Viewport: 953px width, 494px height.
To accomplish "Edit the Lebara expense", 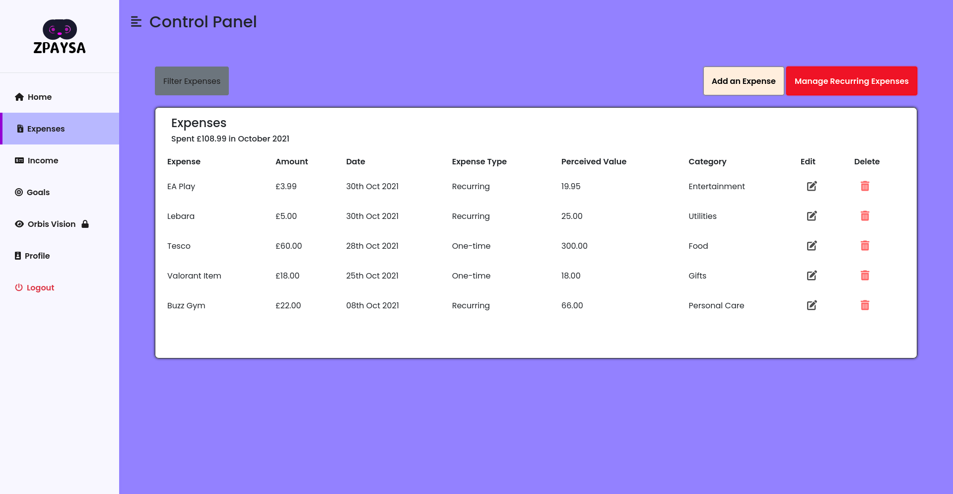I will [x=812, y=216].
